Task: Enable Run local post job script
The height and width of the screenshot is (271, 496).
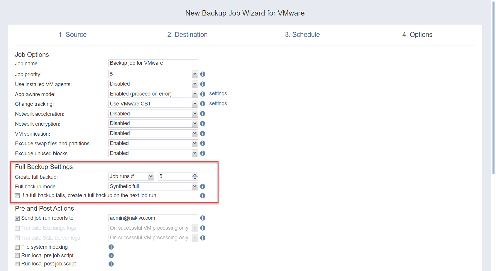Action: [18, 264]
